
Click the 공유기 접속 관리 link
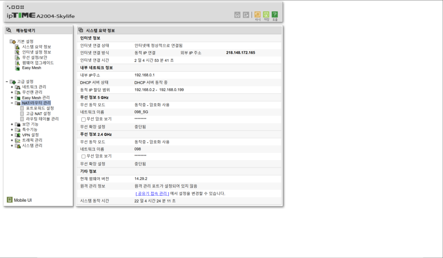(152, 193)
